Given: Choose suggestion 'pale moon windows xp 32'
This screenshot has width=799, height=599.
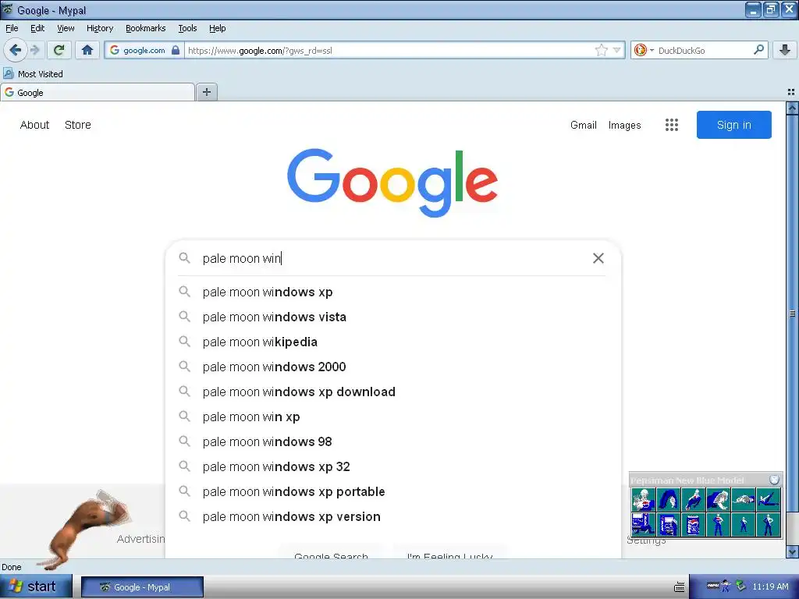Looking at the screenshot, I should tap(392, 466).
